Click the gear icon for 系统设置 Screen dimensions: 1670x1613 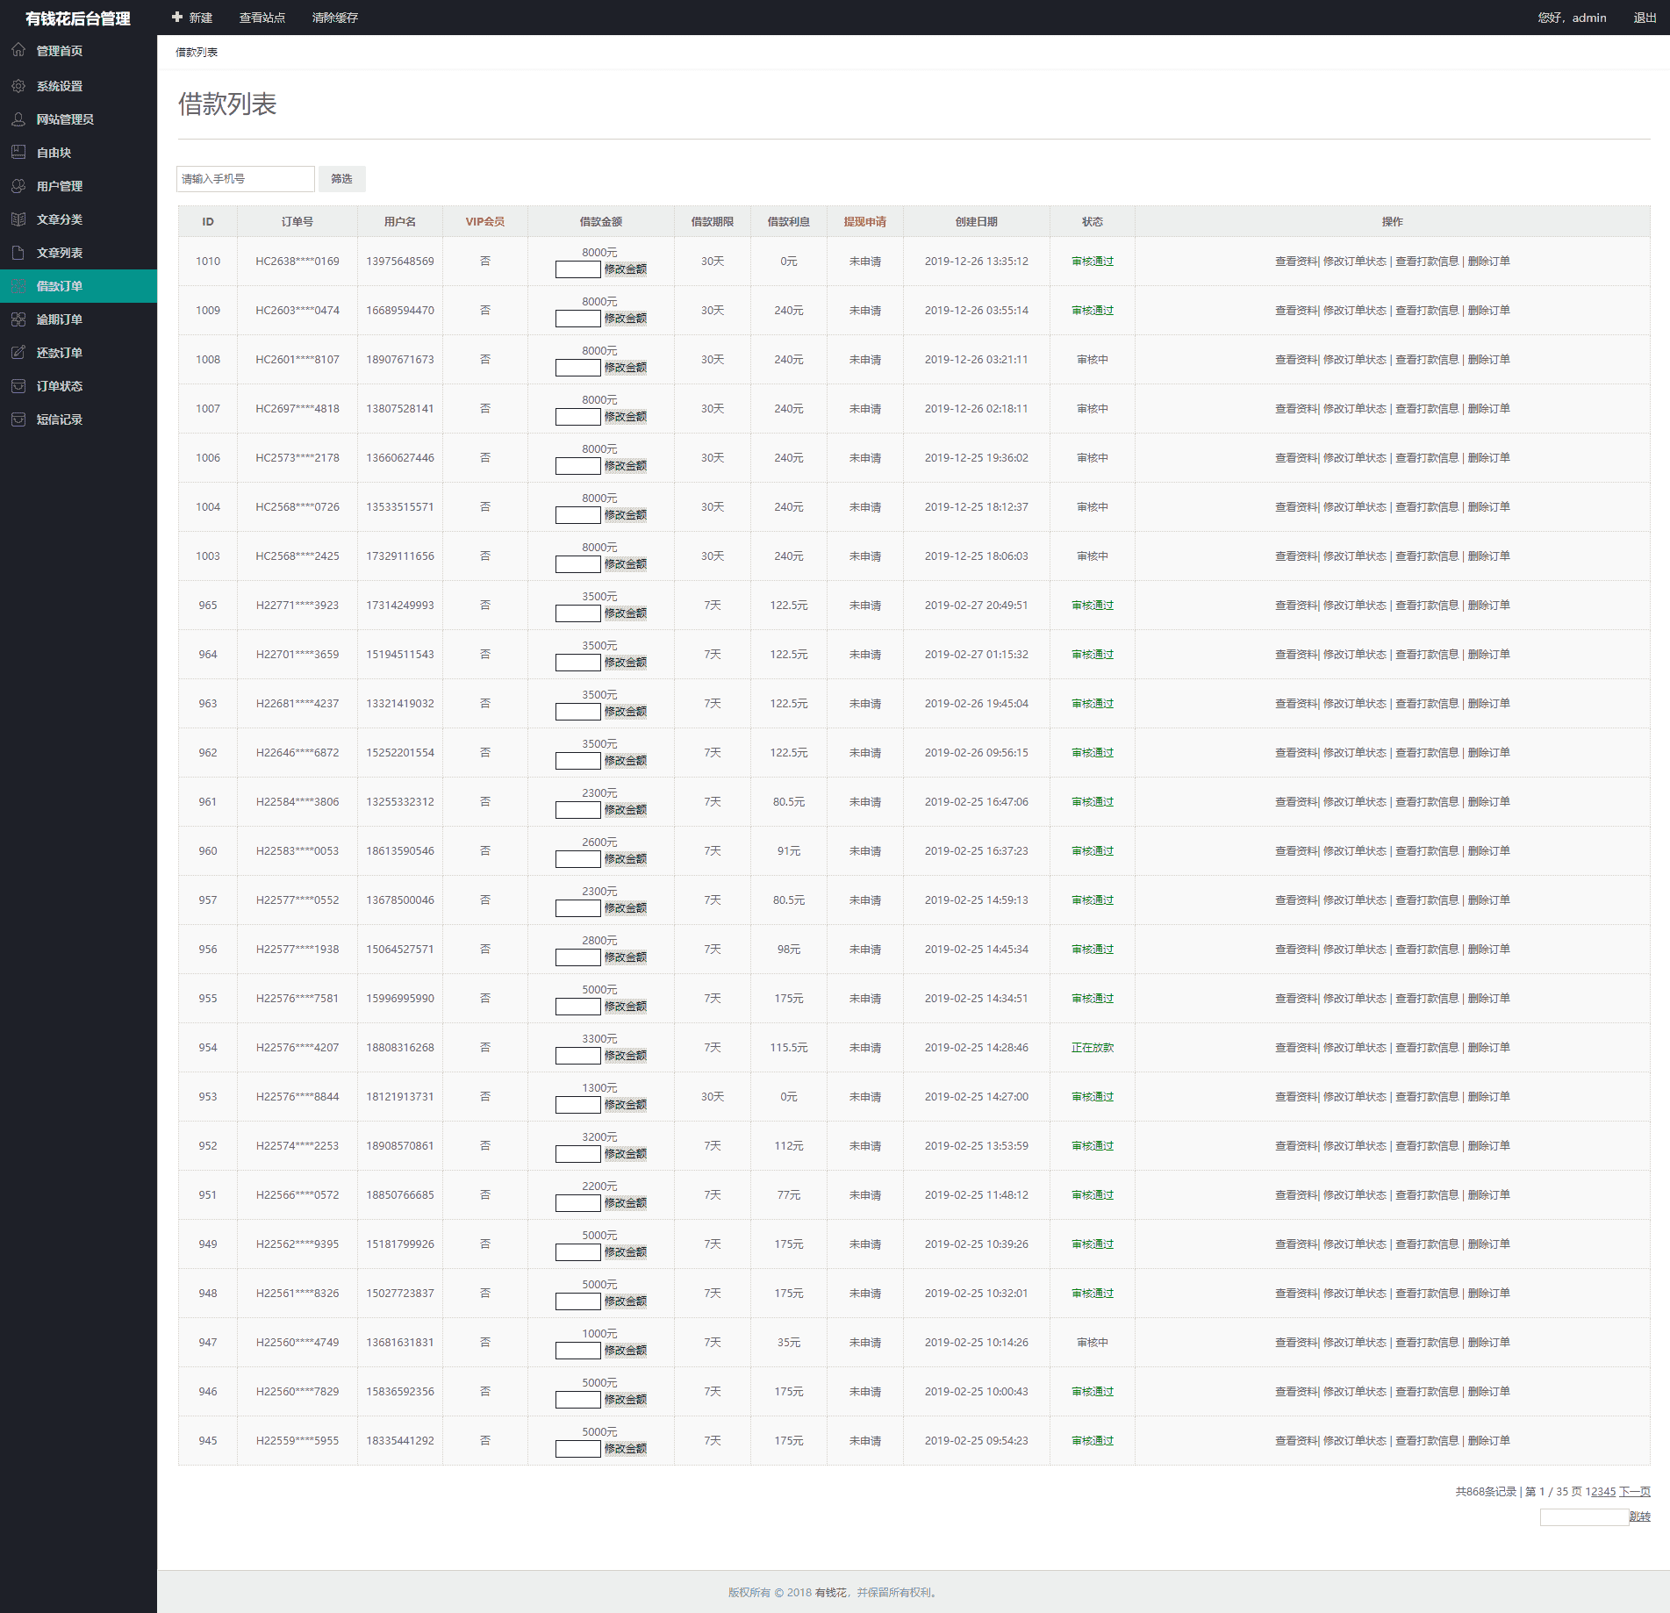pyautogui.click(x=18, y=86)
